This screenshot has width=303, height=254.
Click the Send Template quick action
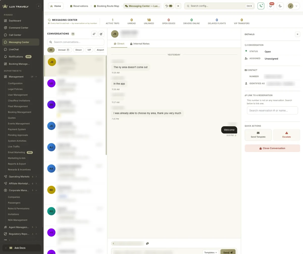point(258,135)
